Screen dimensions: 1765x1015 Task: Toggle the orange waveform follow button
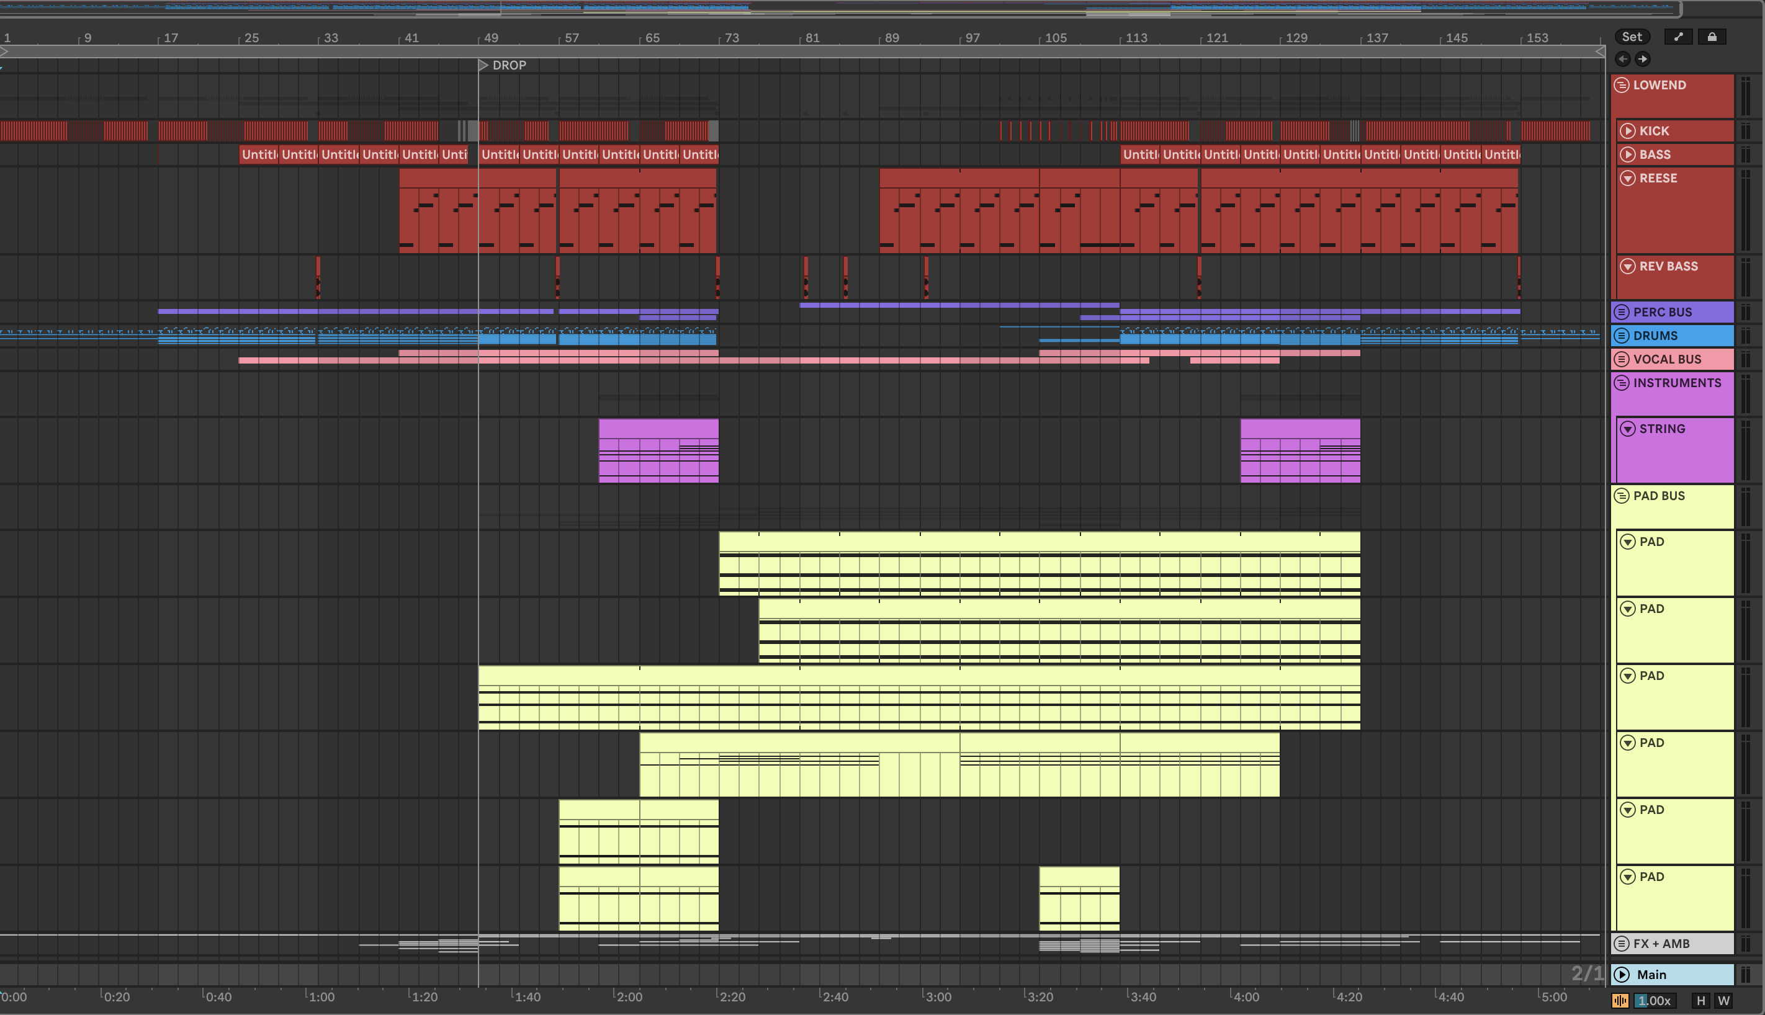1619,1001
